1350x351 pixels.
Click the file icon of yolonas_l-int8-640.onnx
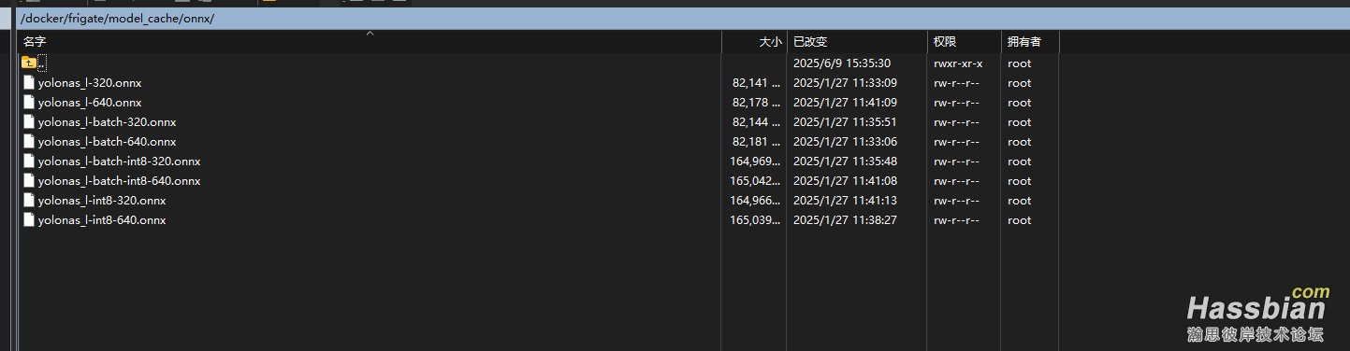pyautogui.click(x=29, y=219)
